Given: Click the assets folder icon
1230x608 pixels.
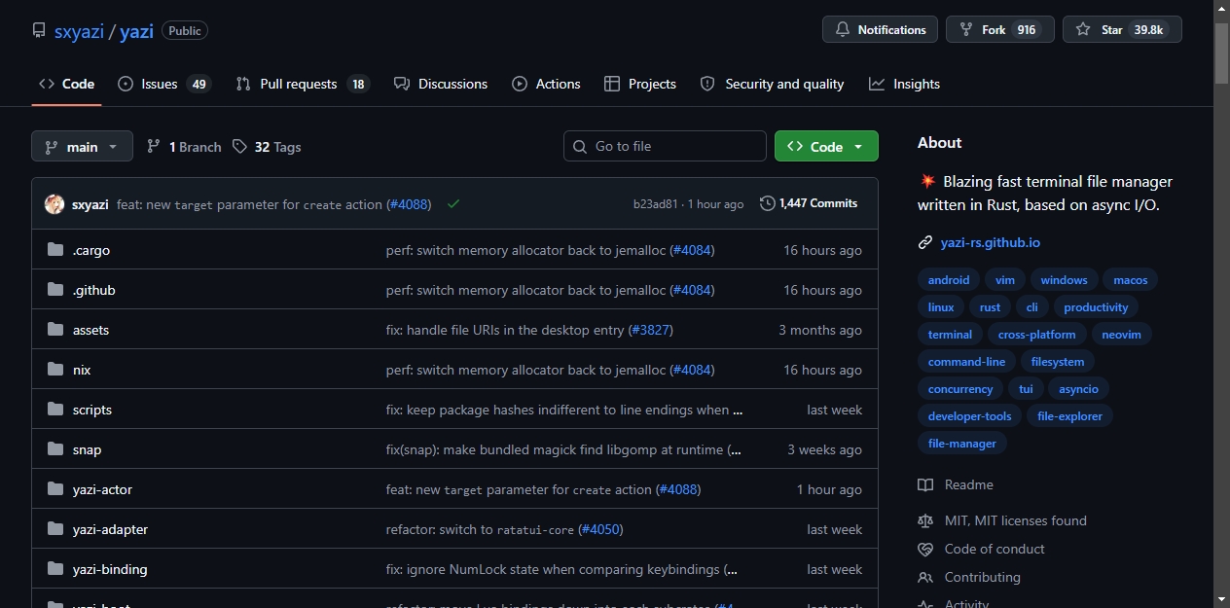Looking at the screenshot, I should tap(55, 330).
